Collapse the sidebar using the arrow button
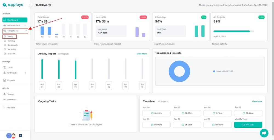Image resolution: width=274 pixels, height=140 pixels. point(30,5)
